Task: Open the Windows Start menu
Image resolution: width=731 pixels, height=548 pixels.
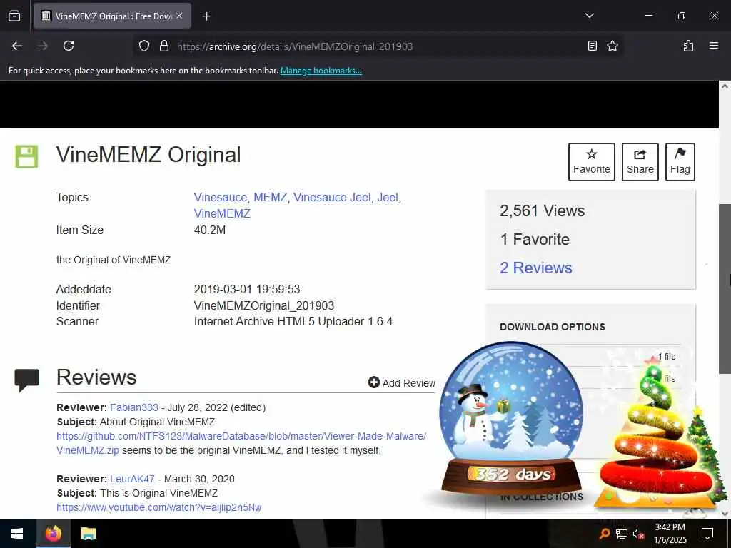Action: point(17,534)
